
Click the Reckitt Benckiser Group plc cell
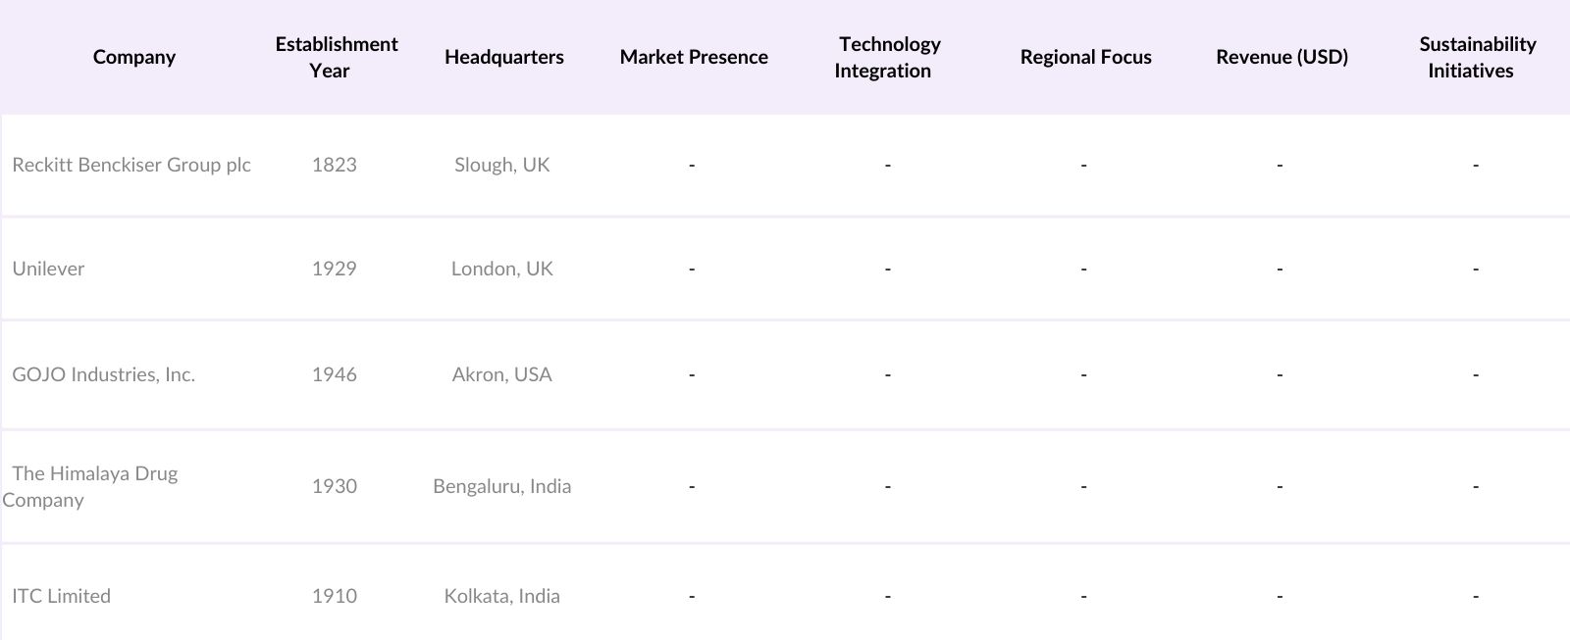(x=131, y=165)
